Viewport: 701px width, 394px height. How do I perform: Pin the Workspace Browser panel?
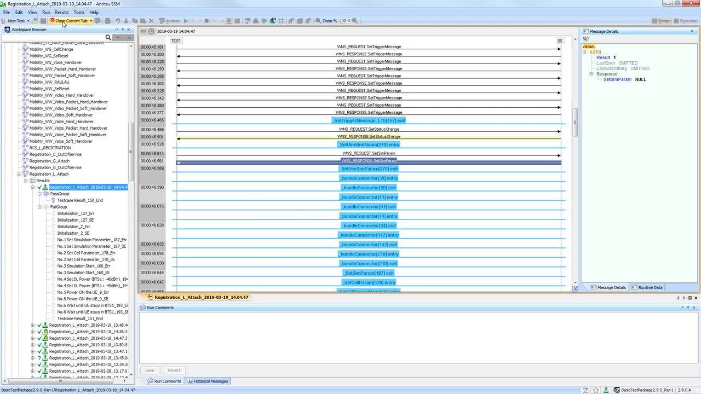pyautogui.click(x=123, y=30)
